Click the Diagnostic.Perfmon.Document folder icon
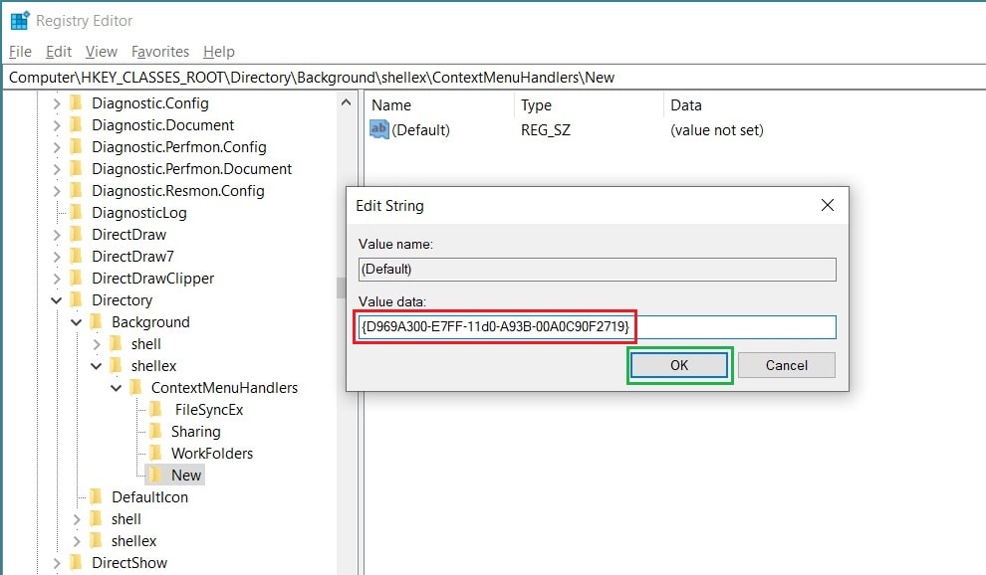This screenshot has width=986, height=575. click(x=76, y=169)
